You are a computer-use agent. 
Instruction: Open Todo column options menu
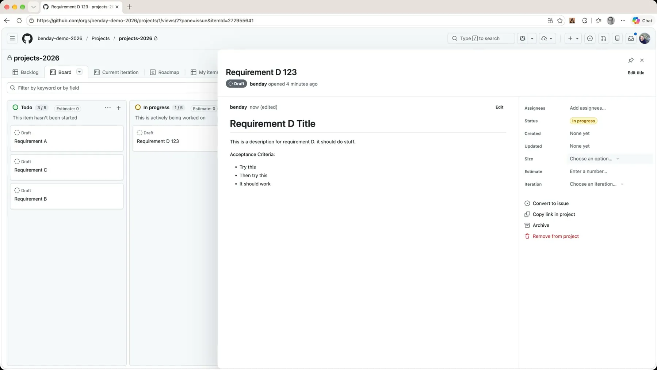[108, 108]
